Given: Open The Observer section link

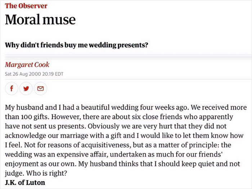Looking at the screenshot, I should pyautogui.click(x=26, y=6).
